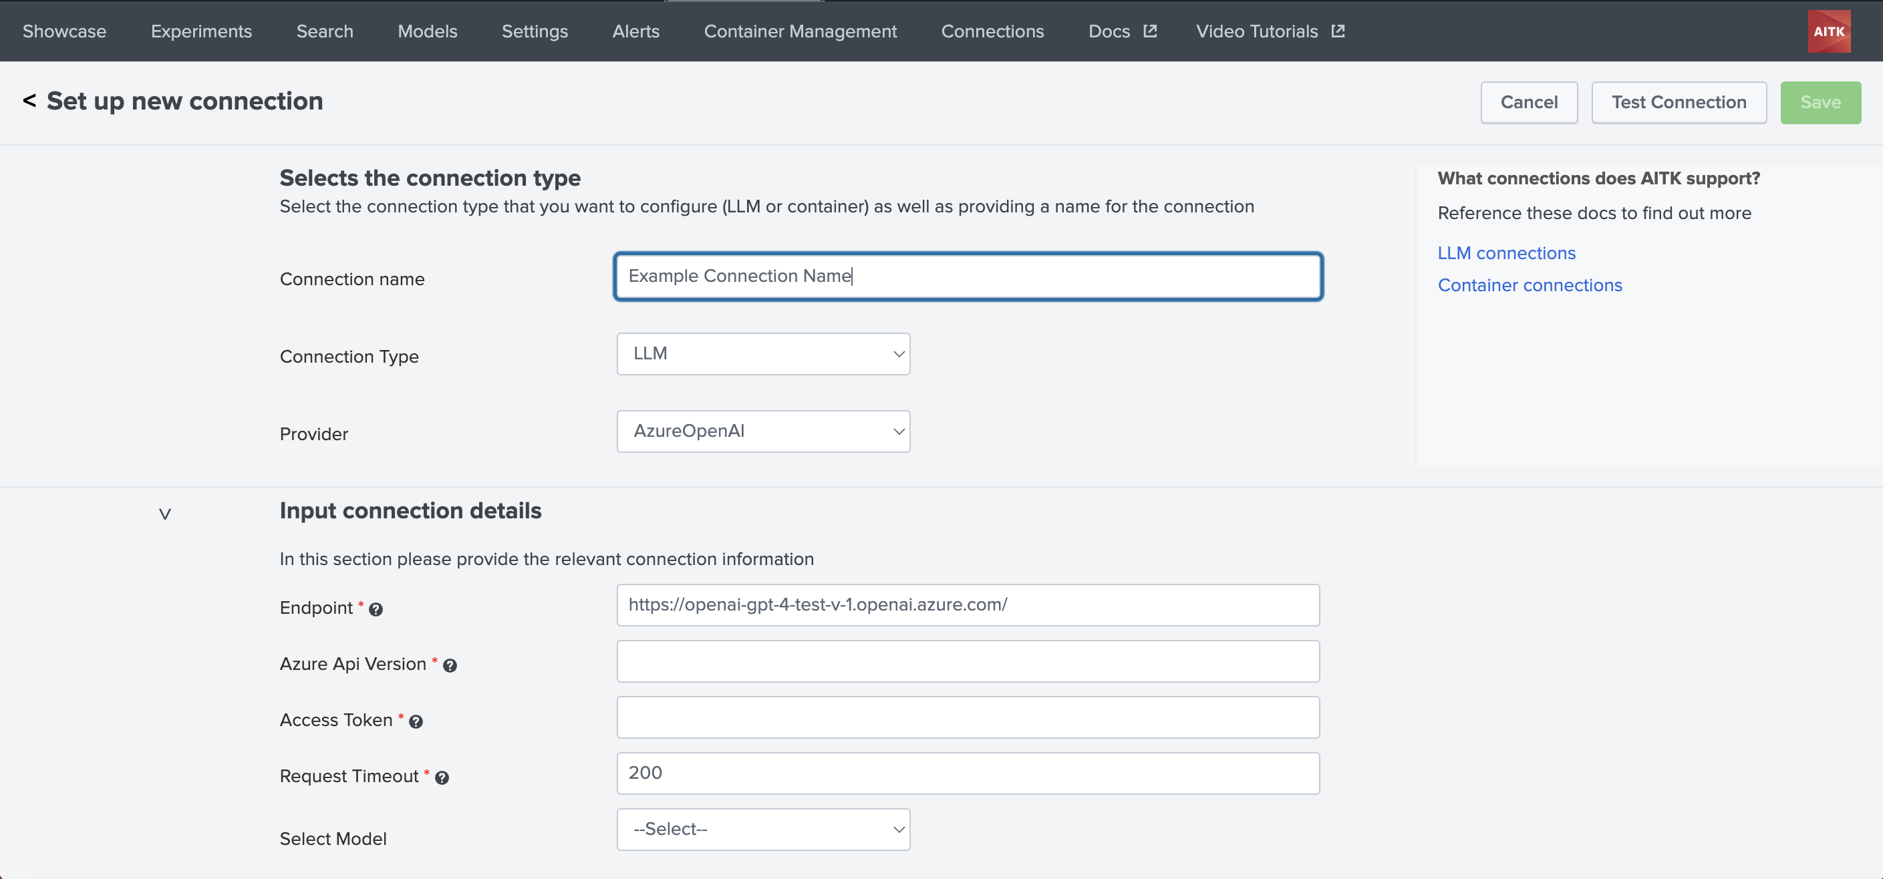Viewport: 1883px width, 879px height.
Task: Open the Container connections docs link
Action: (1530, 285)
